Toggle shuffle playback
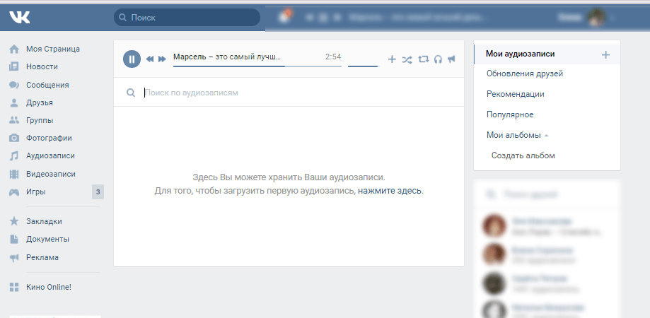The height and width of the screenshot is (318, 650). (407, 59)
